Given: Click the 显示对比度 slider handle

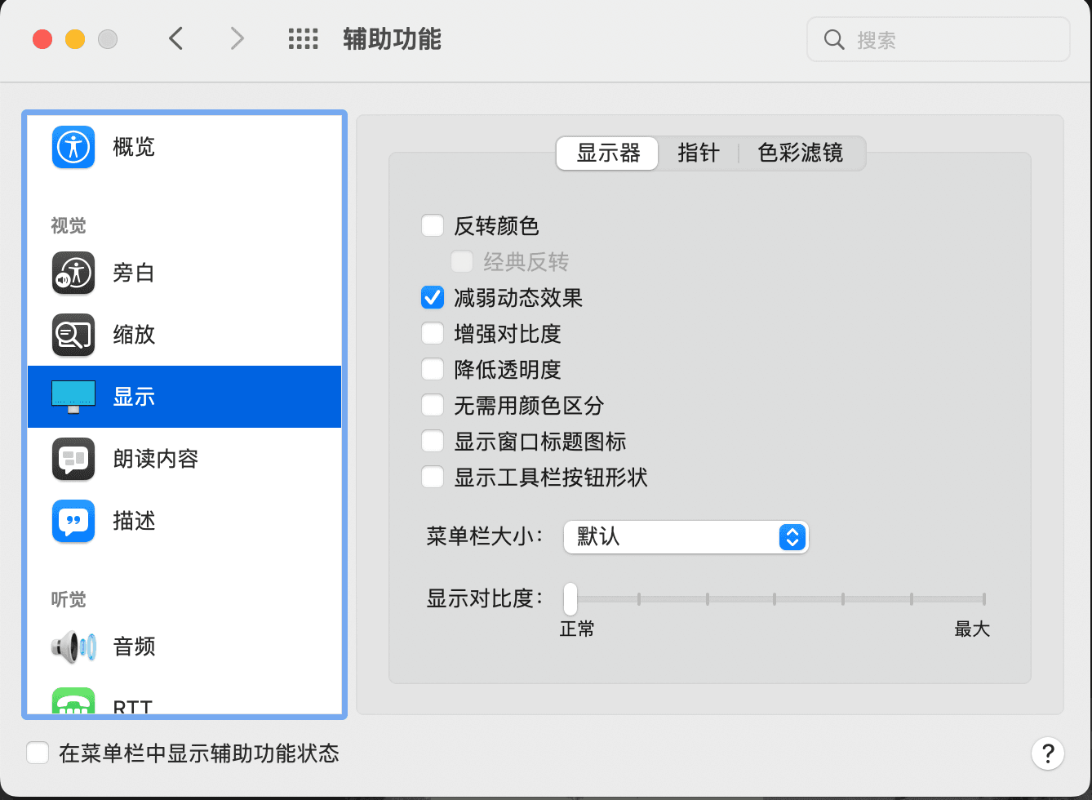Looking at the screenshot, I should [570, 599].
